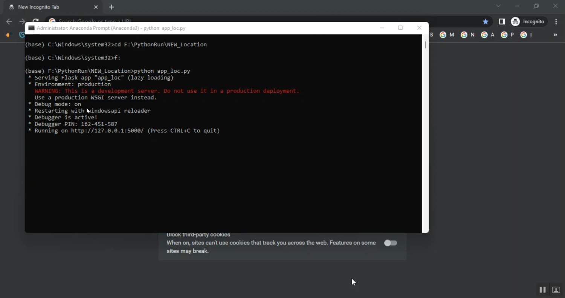Screen dimensions: 565x298
Task: Open a new tab with plus button
Action: 111,7
